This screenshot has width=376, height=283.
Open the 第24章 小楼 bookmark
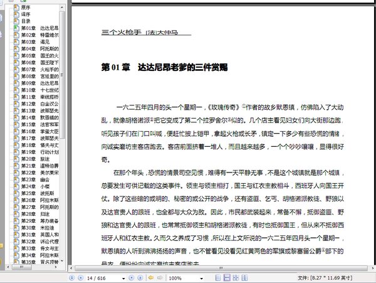[35, 186]
